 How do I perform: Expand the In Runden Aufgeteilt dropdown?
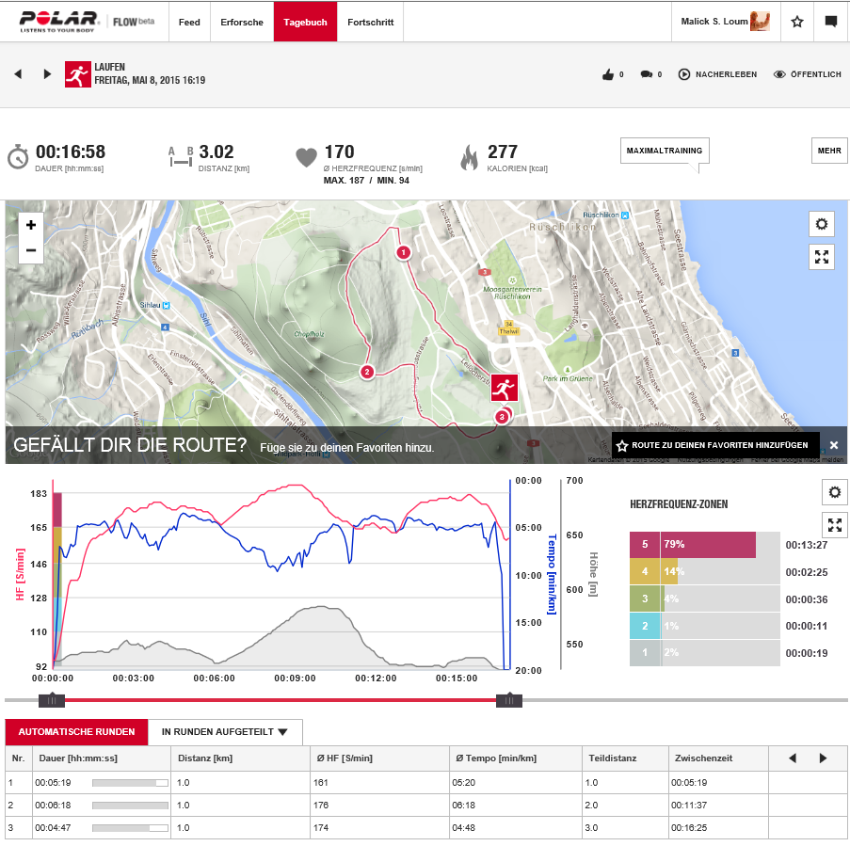click(225, 732)
